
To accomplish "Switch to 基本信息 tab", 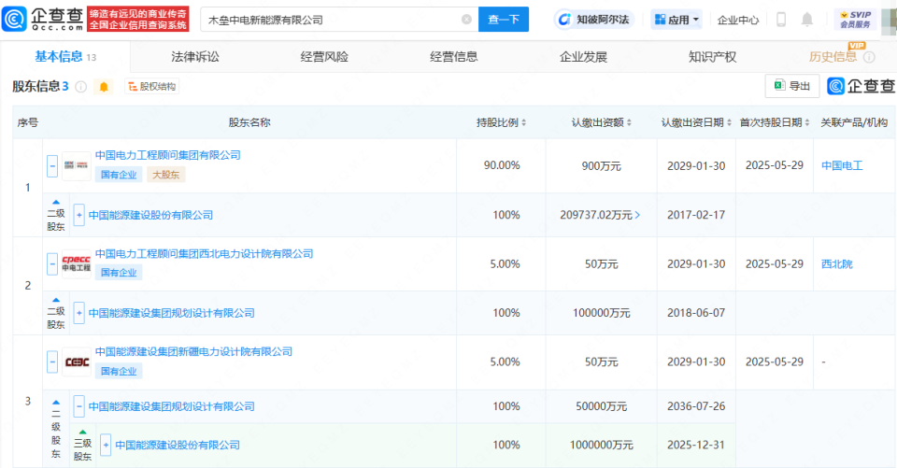I will tap(65, 57).
